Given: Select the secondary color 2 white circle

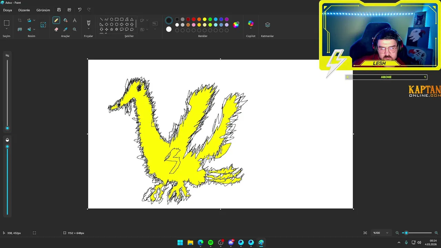Looking at the screenshot, I should click(x=169, y=29).
